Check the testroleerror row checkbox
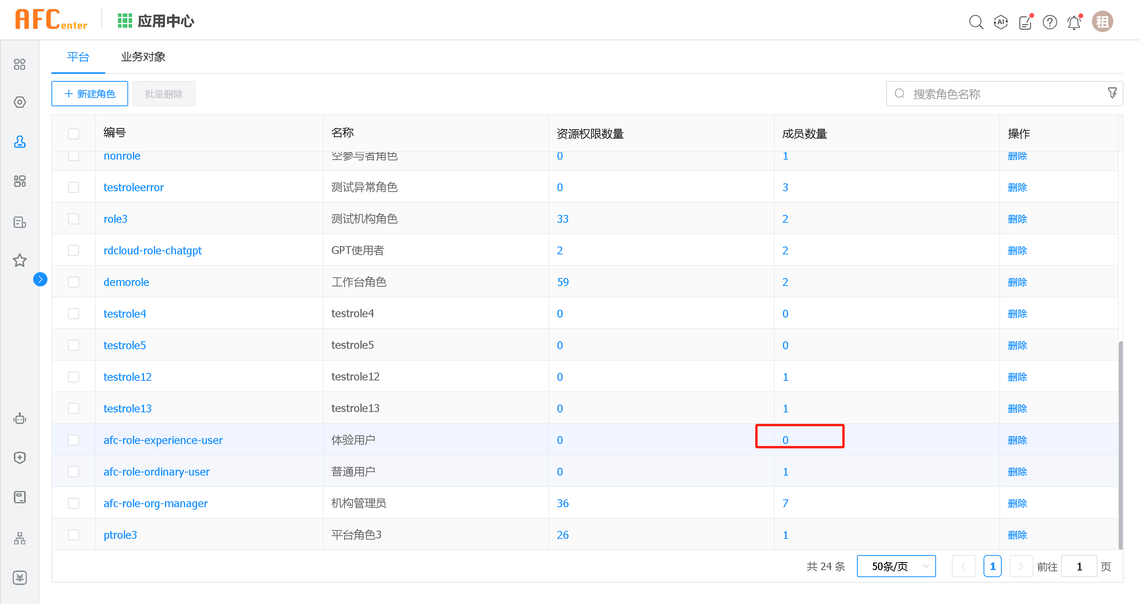Screen dimensions: 1139x604 [x=74, y=187]
